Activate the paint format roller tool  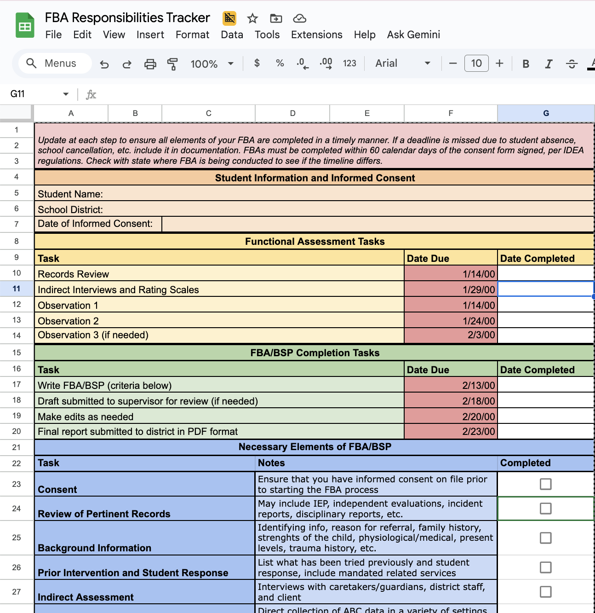point(172,64)
